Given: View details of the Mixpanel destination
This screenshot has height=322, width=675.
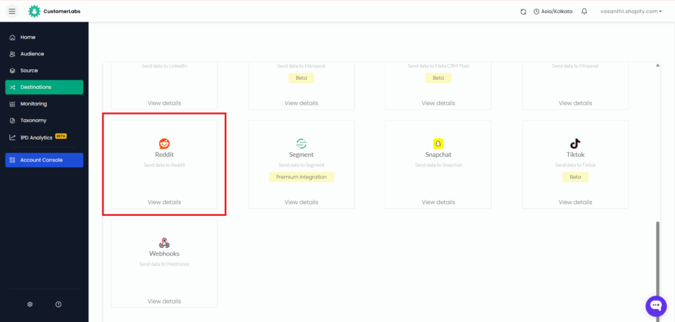Looking at the screenshot, I should coord(575,103).
